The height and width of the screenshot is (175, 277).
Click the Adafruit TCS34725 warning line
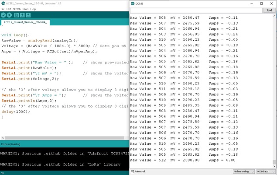point(65,154)
